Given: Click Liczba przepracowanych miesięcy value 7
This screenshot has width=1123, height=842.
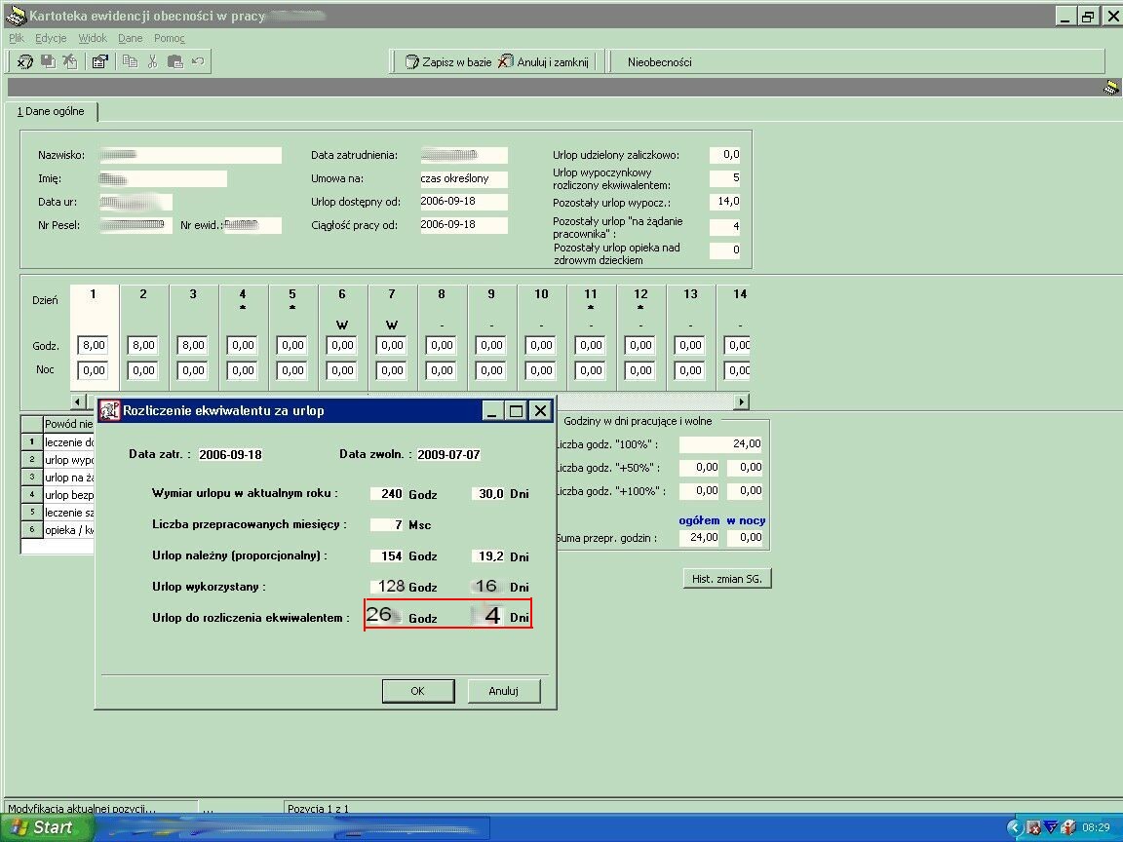Looking at the screenshot, I should tap(387, 525).
